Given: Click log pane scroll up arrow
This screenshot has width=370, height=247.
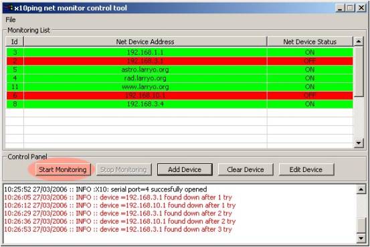Looking at the screenshot, I should click(361, 189).
